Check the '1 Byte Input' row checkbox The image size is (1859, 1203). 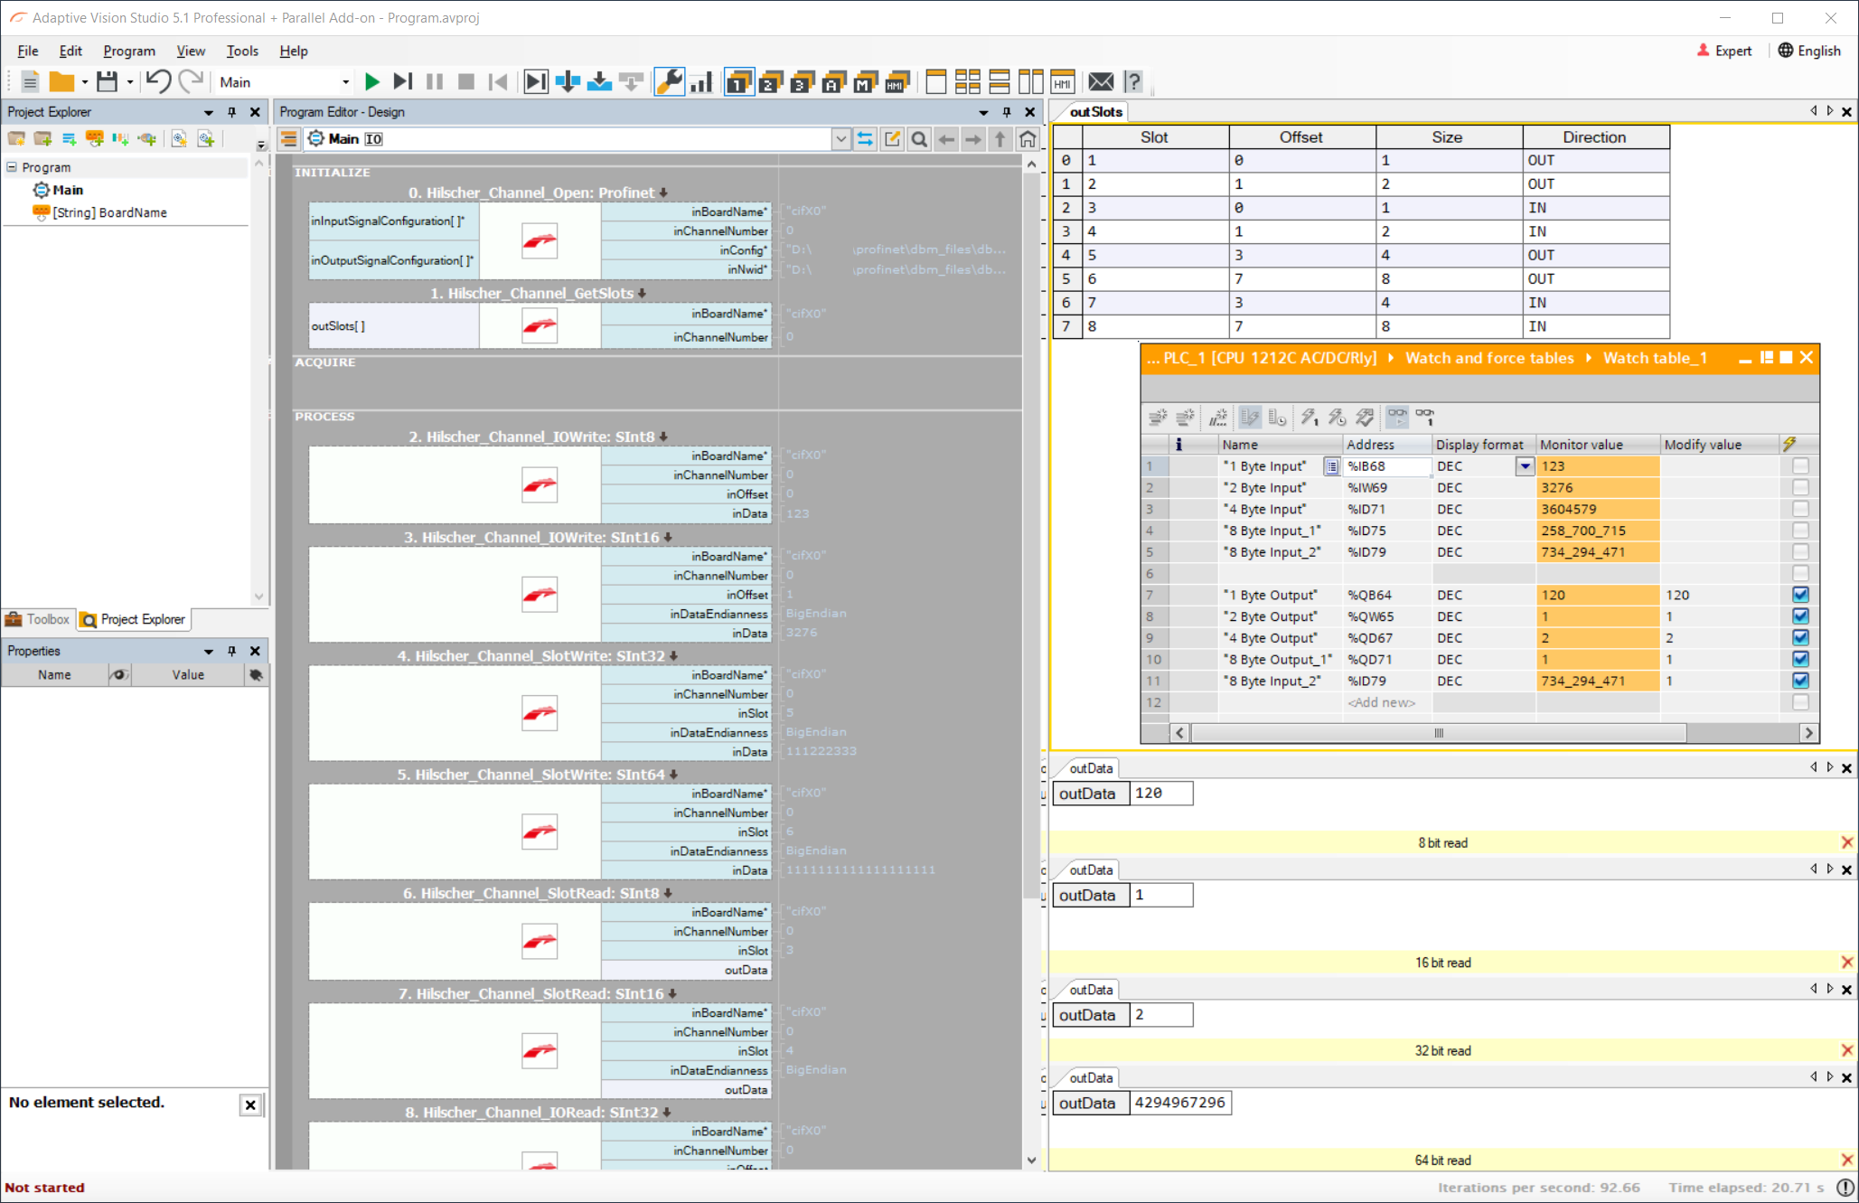(x=1800, y=466)
